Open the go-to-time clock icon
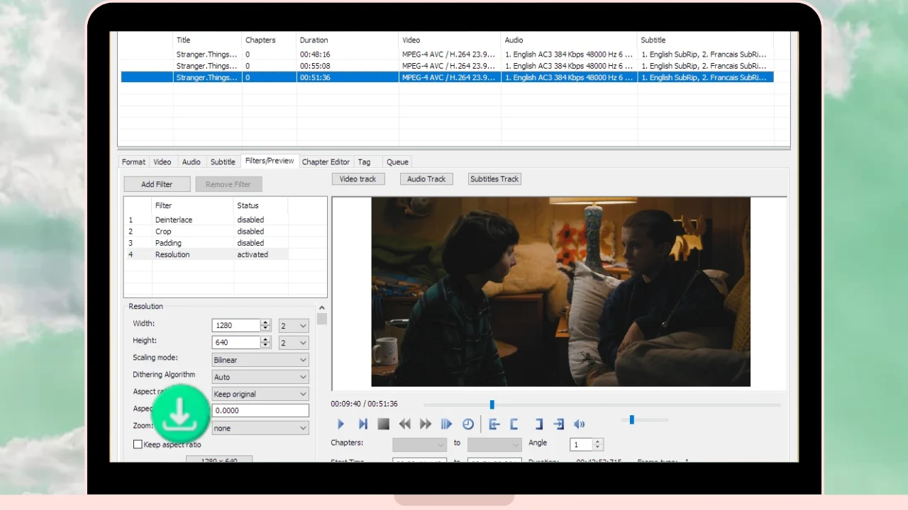 (x=468, y=424)
